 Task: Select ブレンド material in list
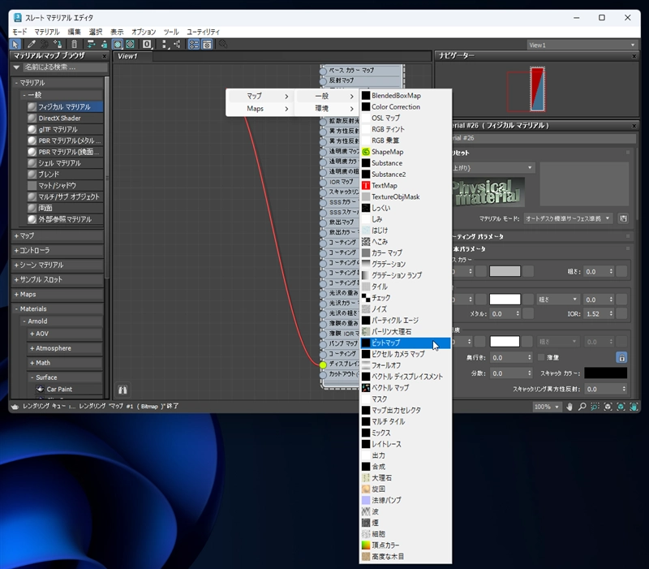tap(65, 175)
